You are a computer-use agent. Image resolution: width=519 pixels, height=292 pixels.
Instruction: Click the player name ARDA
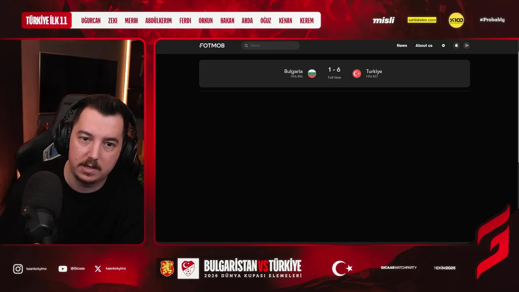pos(247,21)
